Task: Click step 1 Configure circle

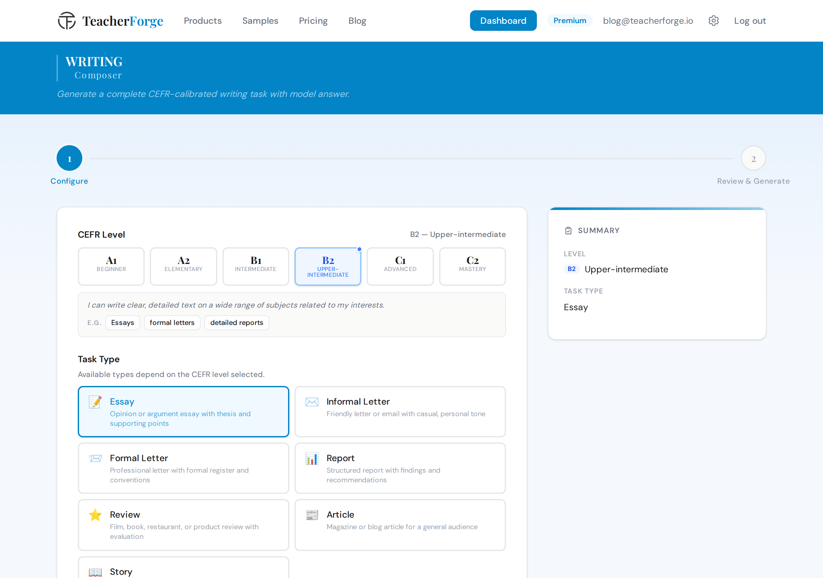Action: tap(69, 158)
